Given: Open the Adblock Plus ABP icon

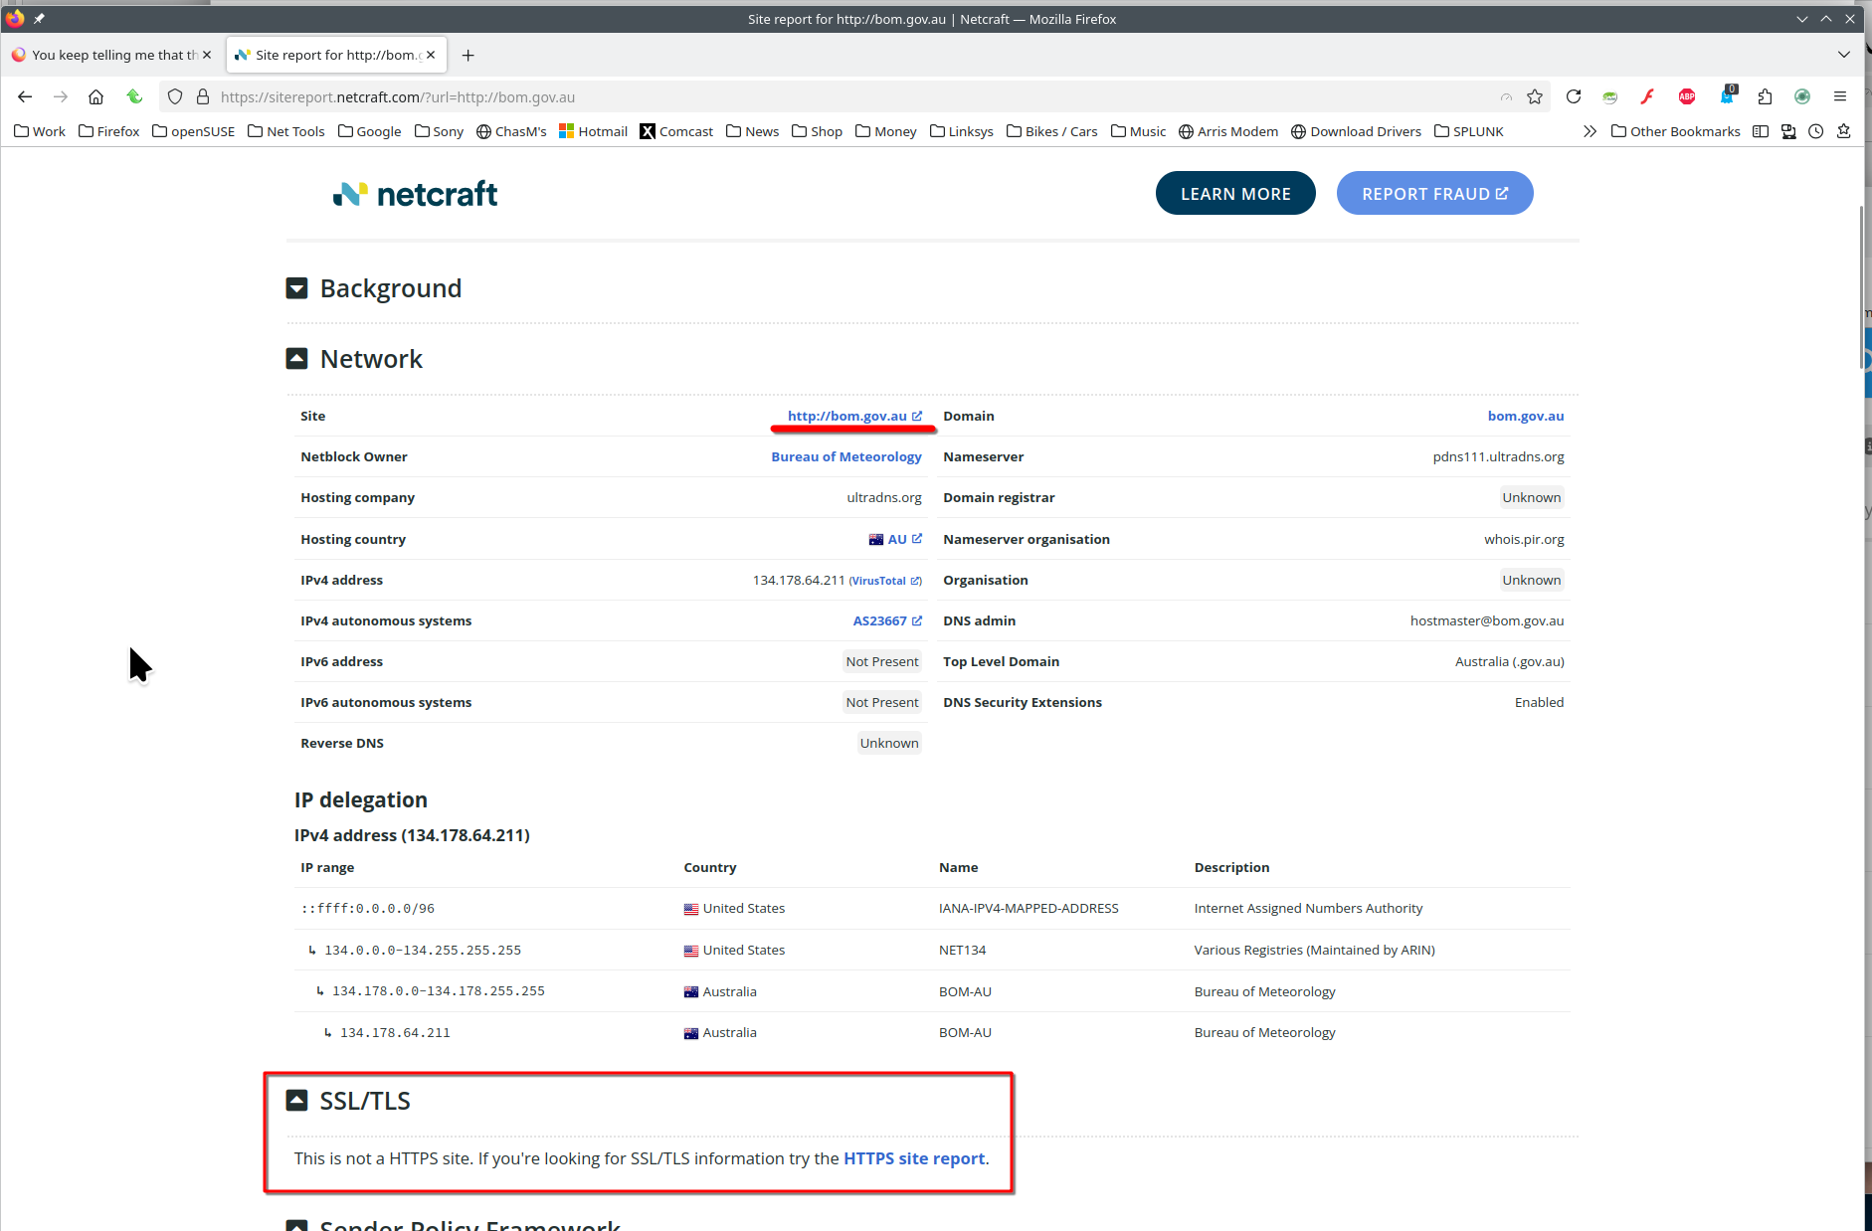Looking at the screenshot, I should 1687,96.
